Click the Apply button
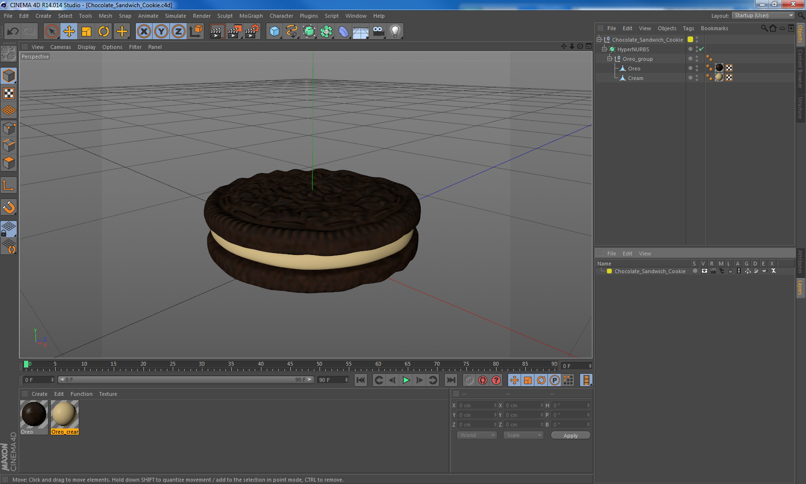Screen dimensions: 806x484 [570, 435]
